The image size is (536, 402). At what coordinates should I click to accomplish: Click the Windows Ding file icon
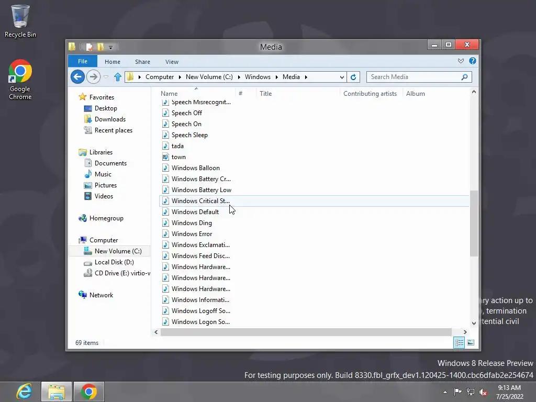click(x=165, y=223)
